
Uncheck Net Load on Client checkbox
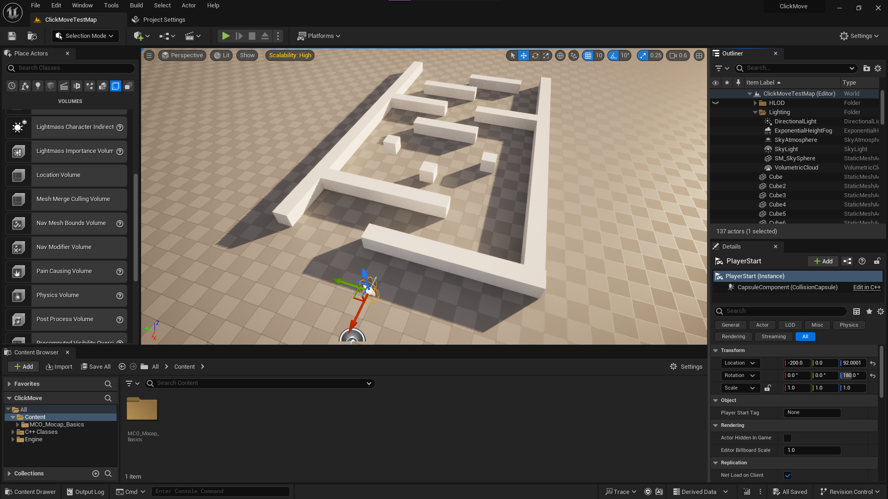pos(788,475)
